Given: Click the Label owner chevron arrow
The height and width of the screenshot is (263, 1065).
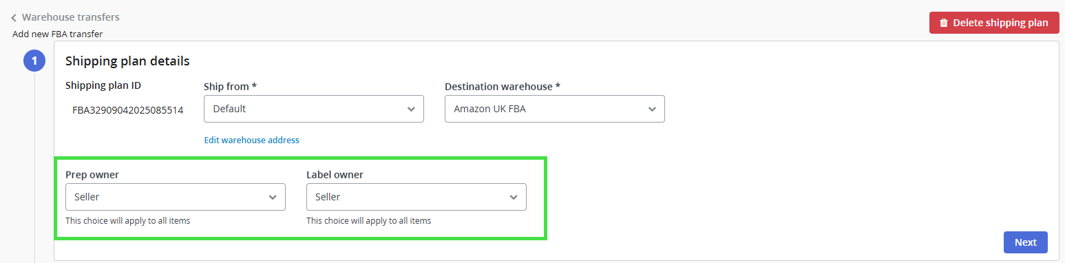Looking at the screenshot, I should 514,197.
